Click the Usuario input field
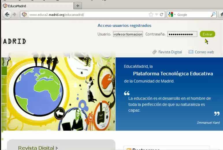 tap(128, 34)
